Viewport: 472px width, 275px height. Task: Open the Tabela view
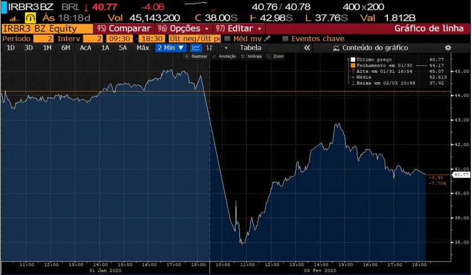[251, 48]
